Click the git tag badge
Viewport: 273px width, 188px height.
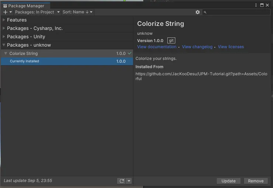click(x=171, y=41)
